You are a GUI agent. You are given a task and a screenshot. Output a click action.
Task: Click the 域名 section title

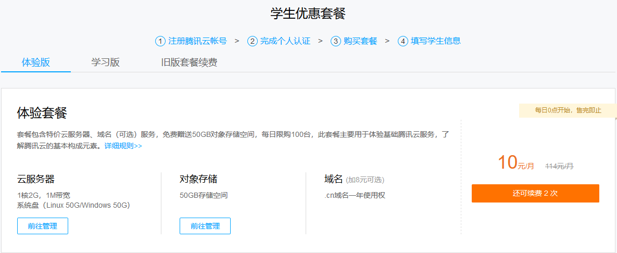(x=334, y=180)
